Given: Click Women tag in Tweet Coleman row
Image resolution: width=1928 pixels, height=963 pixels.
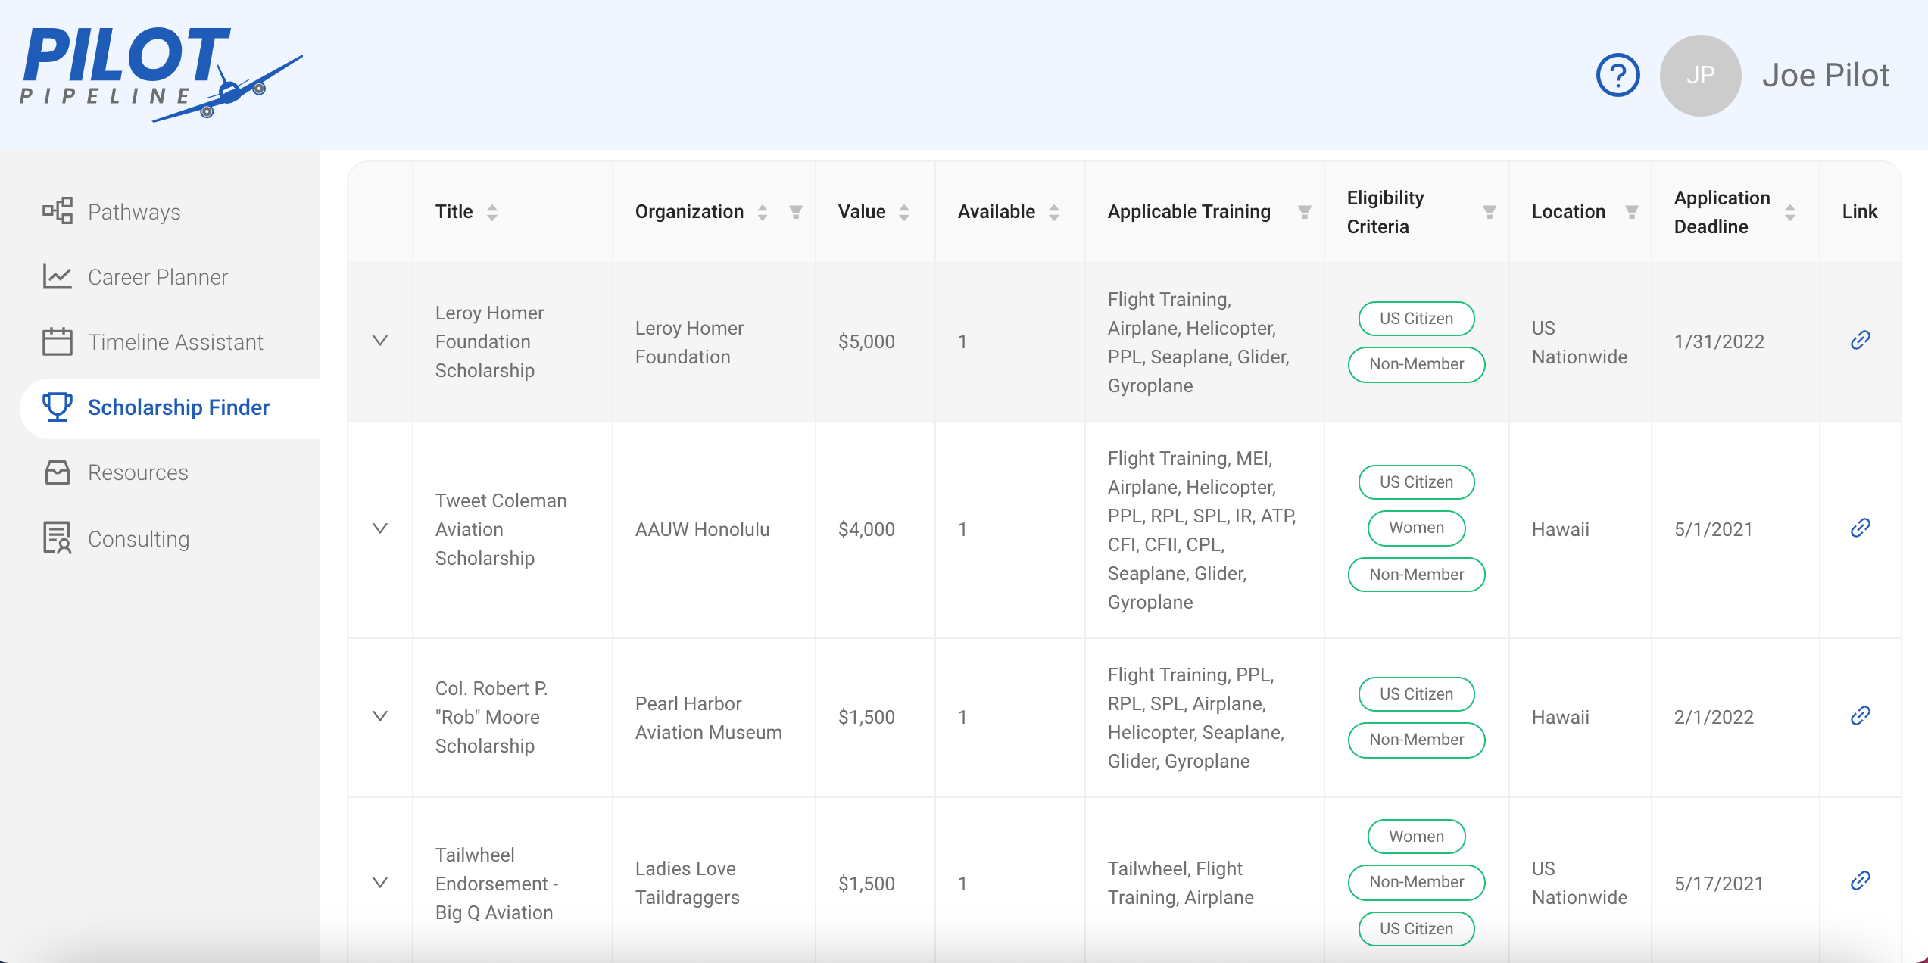Looking at the screenshot, I should coord(1416,528).
